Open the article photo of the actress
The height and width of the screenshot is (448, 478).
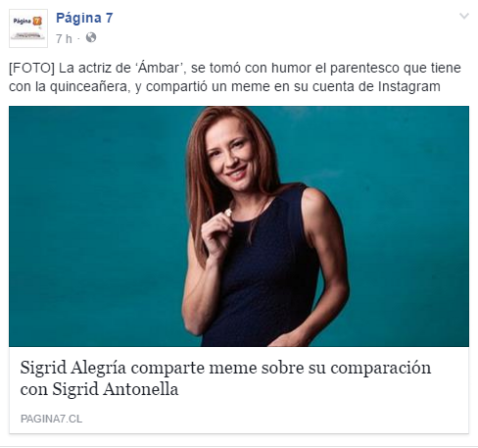point(239,226)
